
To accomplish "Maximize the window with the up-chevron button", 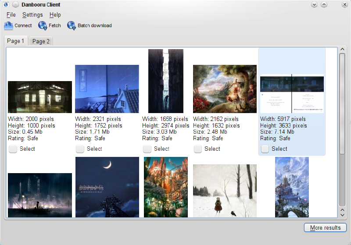I will click(324, 4).
